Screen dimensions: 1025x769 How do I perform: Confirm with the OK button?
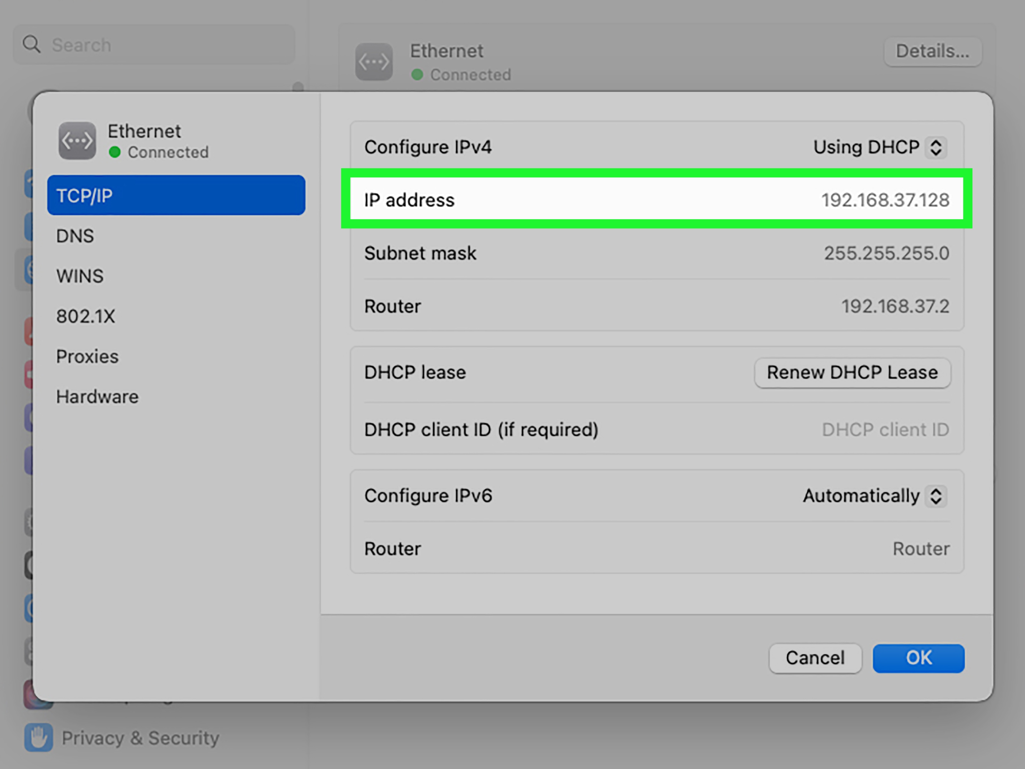point(918,658)
